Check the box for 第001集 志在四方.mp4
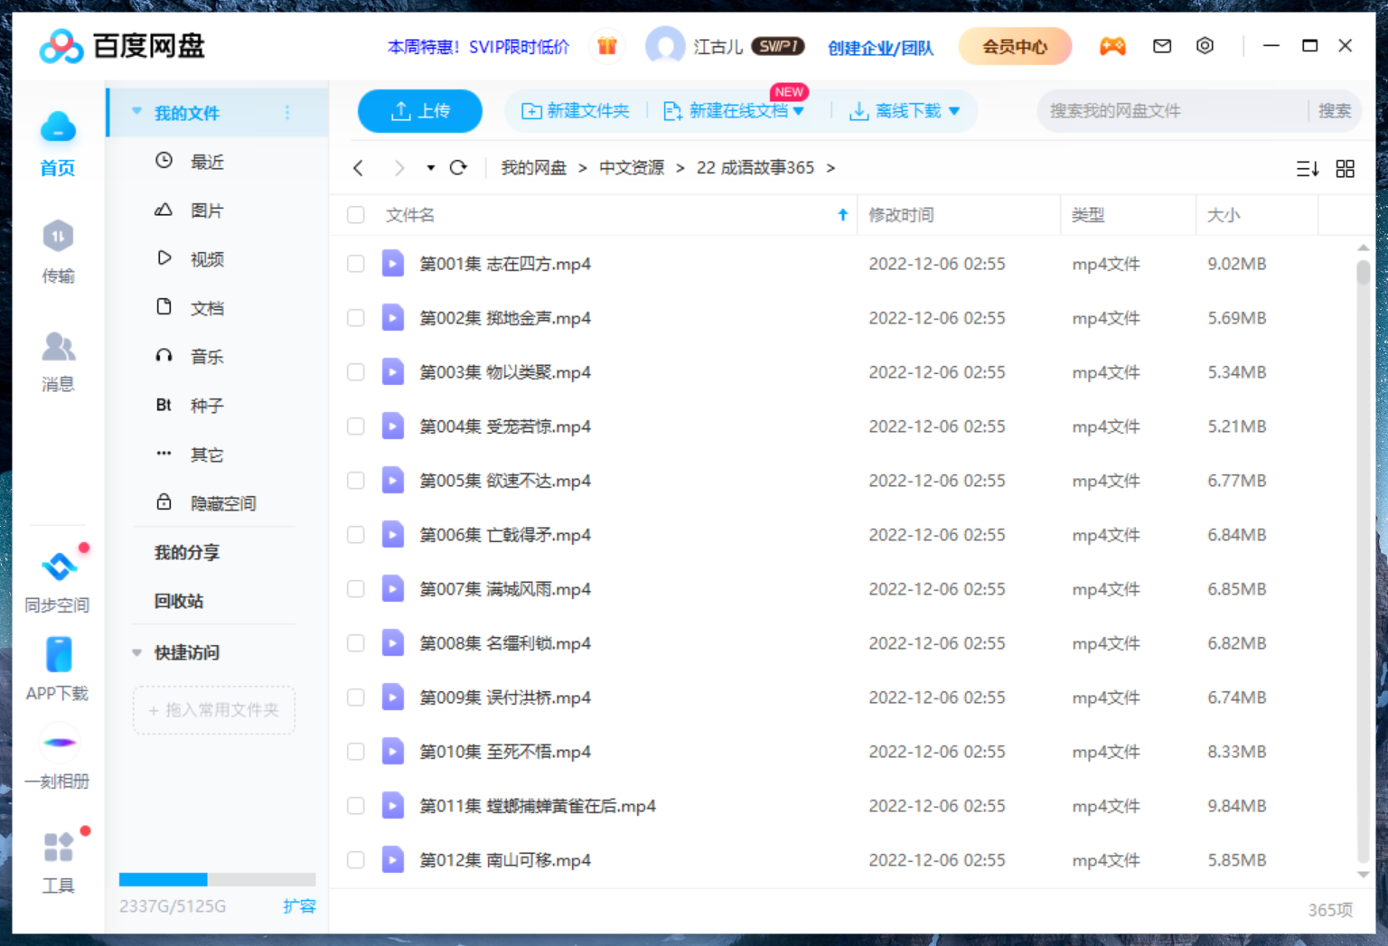Image resolution: width=1388 pixels, height=946 pixels. (x=355, y=263)
